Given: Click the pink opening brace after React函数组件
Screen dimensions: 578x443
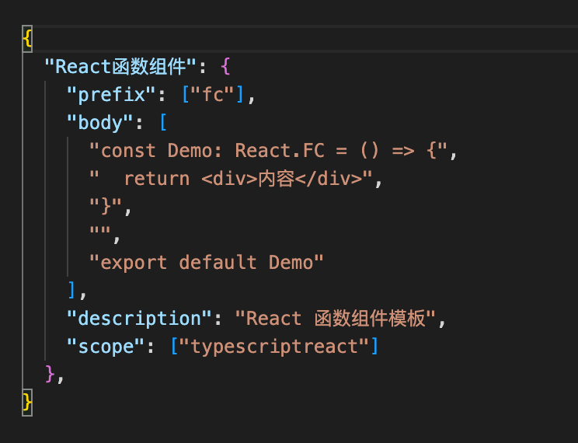Looking at the screenshot, I should click(226, 67).
